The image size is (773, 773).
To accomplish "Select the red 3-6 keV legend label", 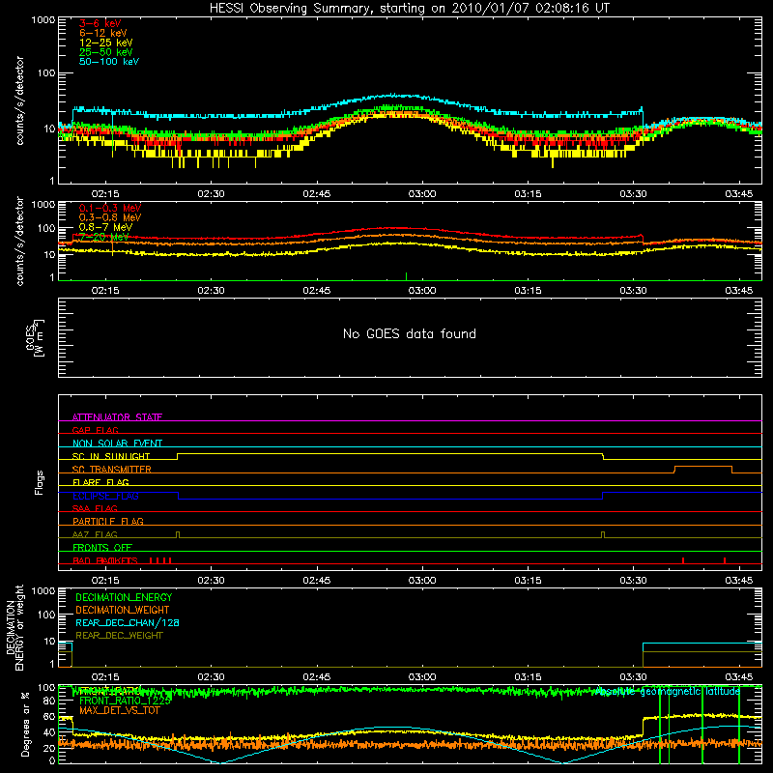I will [100, 23].
